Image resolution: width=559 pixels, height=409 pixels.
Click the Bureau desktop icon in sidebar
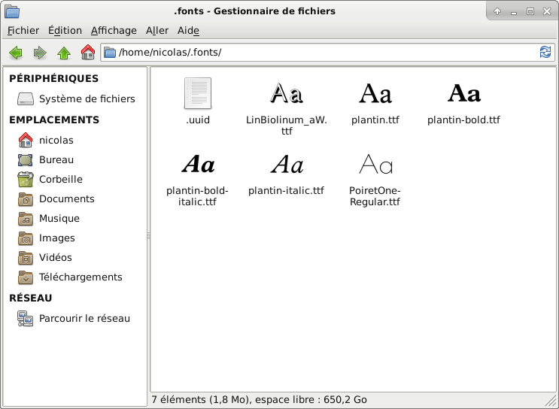26,160
